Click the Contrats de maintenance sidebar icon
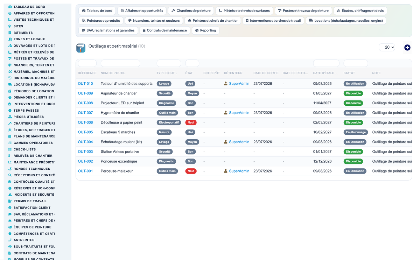This screenshot has height=260, width=420. click(x=10, y=253)
